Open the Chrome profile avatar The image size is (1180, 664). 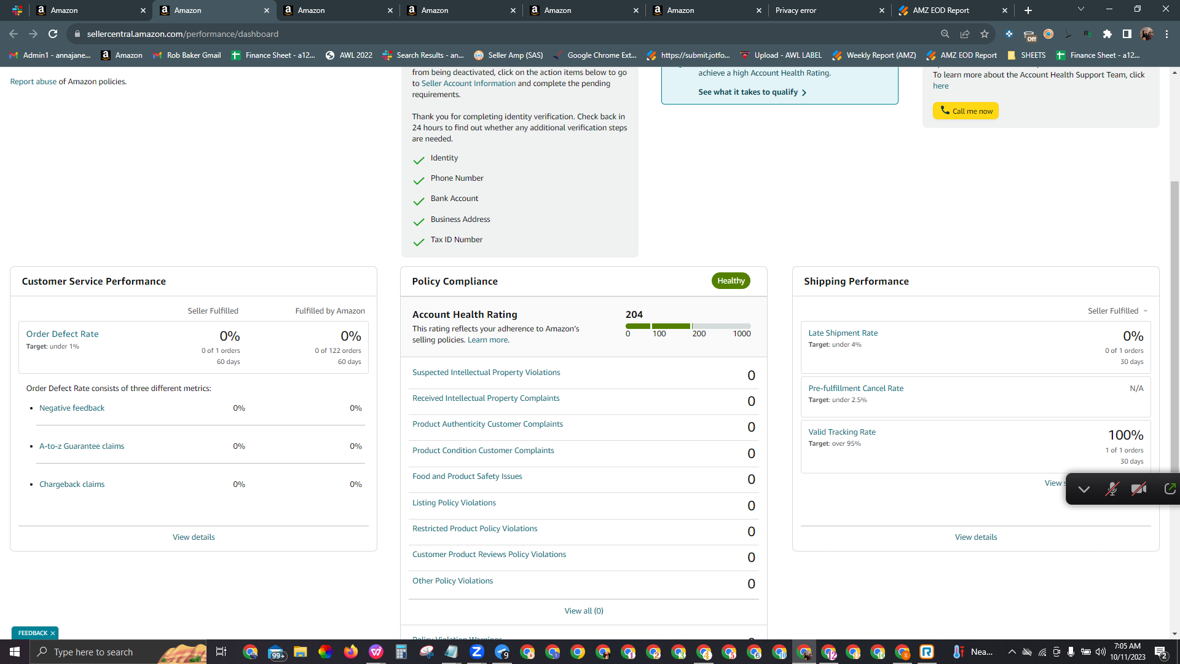coord(1147,34)
